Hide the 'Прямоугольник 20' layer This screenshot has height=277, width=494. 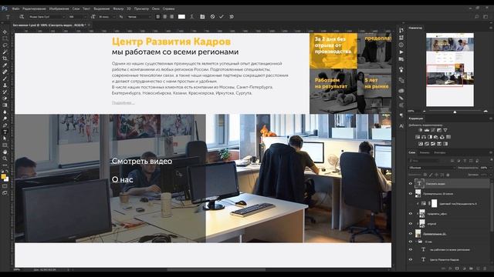click(x=411, y=234)
